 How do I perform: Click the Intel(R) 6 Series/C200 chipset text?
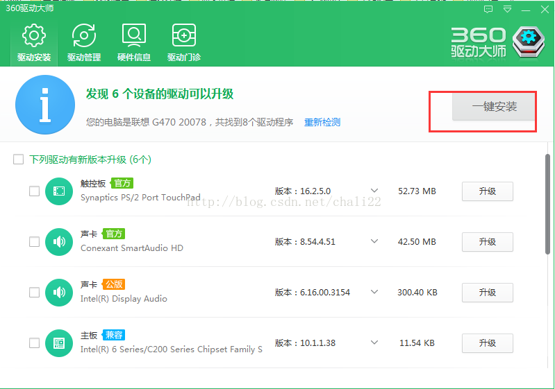(x=172, y=349)
